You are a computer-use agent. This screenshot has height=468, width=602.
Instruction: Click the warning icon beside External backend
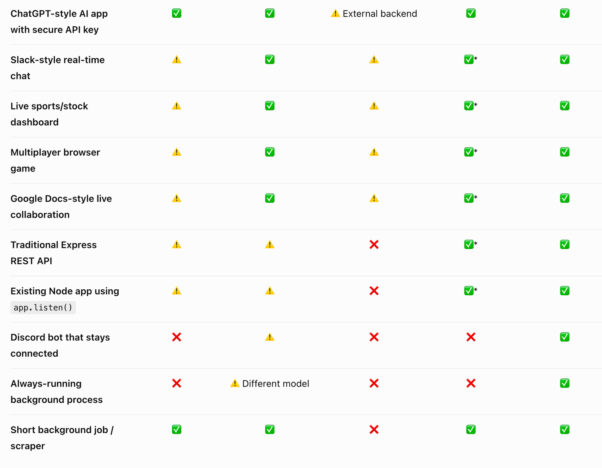[335, 14]
